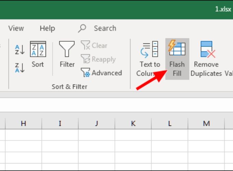Reapply the current filter
Viewport: 233px width, 171px height.
coord(99,59)
